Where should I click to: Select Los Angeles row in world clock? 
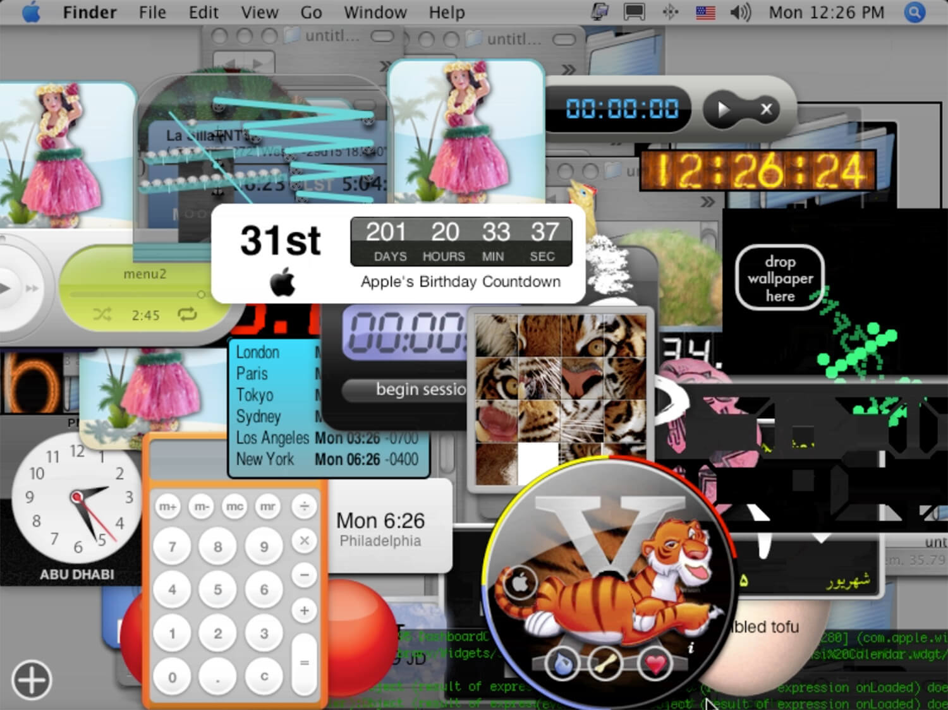pos(327,438)
